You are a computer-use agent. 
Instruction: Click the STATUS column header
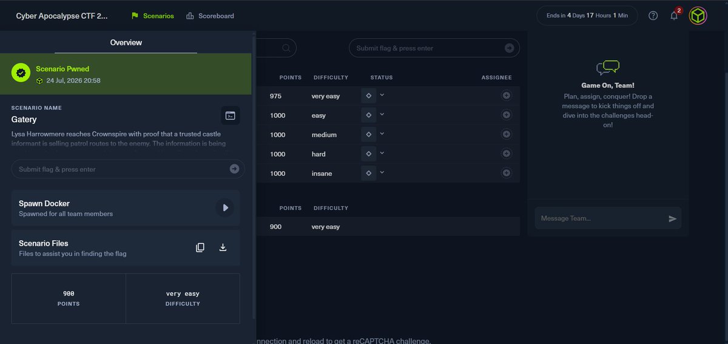point(382,78)
